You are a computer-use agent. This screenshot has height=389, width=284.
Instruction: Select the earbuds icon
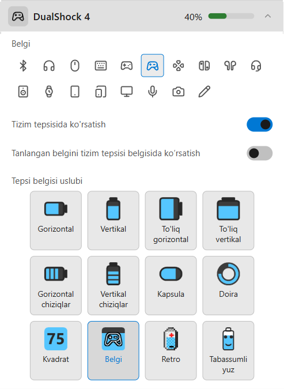pos(230,66)
